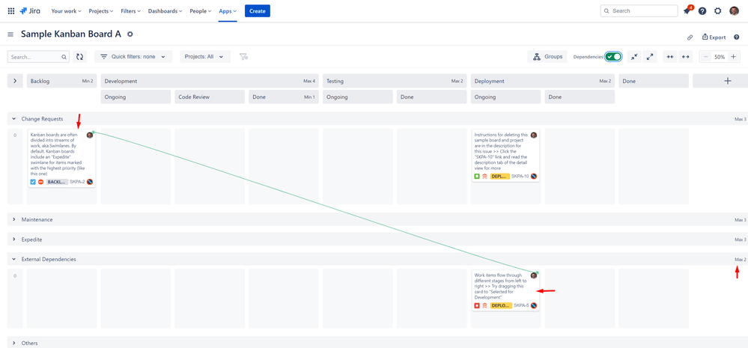Refresh the board with reload icon
The width and height of the screenshot is (748, 348).
pos(79,57)
